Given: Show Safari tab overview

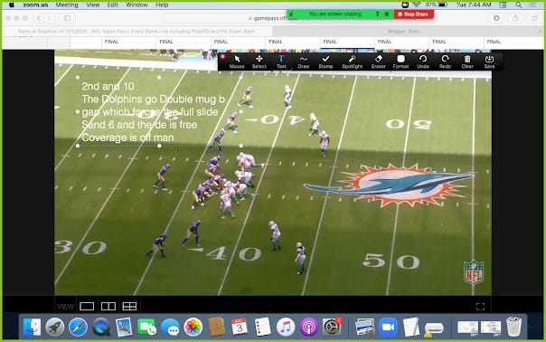Looking at the screenshot, I should click(x=534, y=18).
